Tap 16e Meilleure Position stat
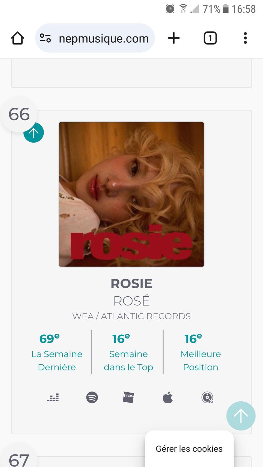Viewport: 263px width, 467px height. [201, 352]
